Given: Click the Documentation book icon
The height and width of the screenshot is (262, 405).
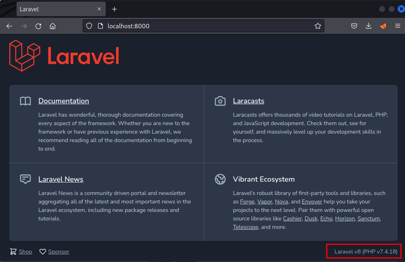Looking at the screenshot, I should (x=25, y=101).
